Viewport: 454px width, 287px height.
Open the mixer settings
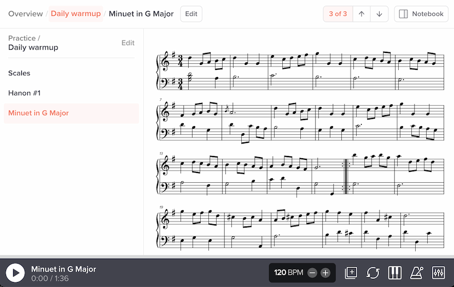tap(438, 273)
